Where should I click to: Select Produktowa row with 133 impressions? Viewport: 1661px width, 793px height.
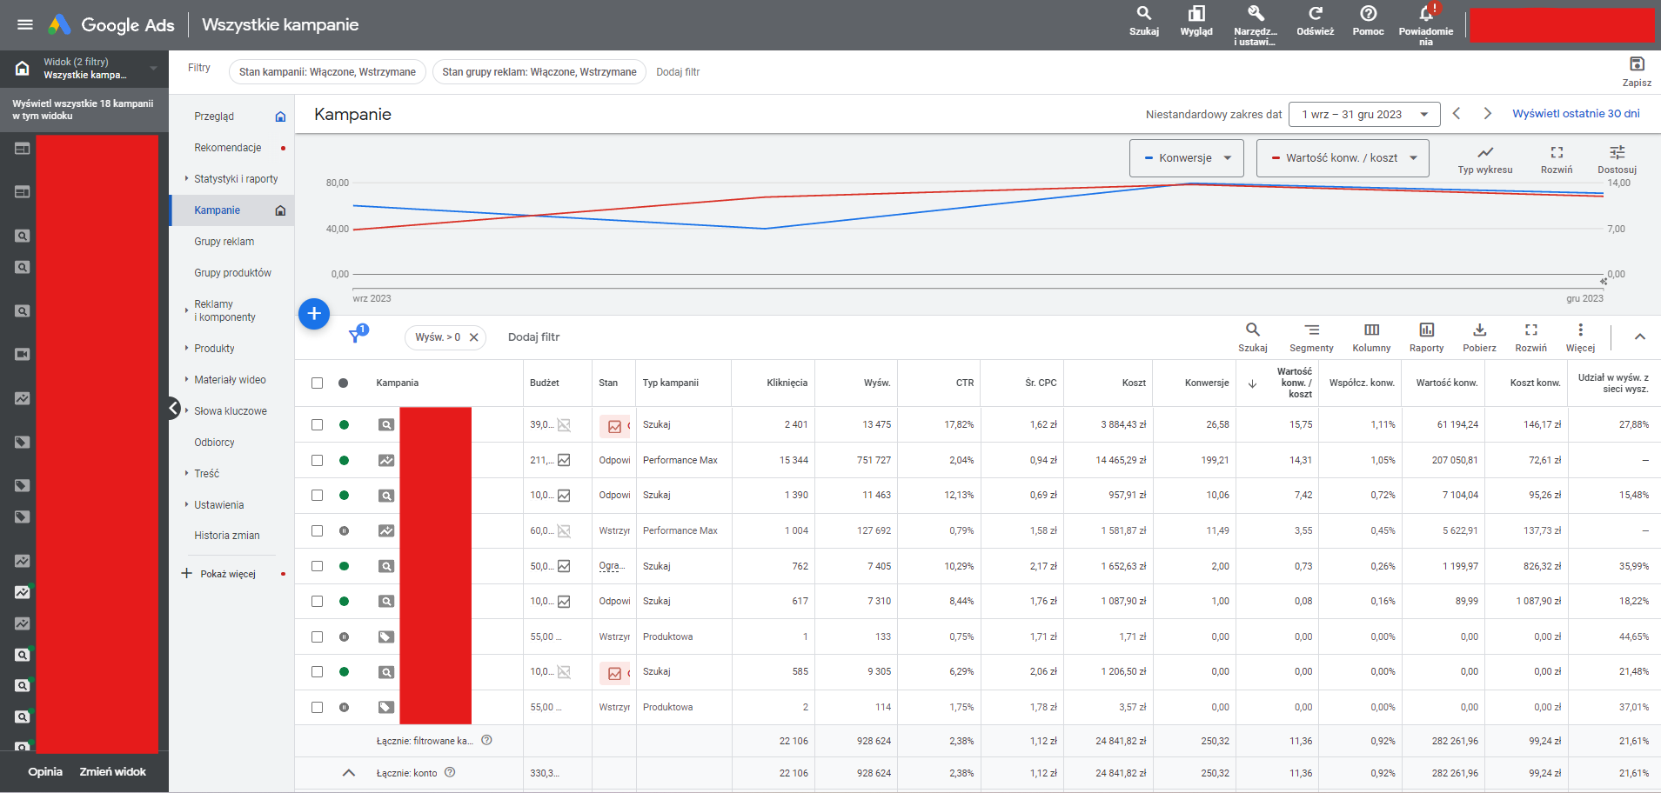(x=317, y=636)
